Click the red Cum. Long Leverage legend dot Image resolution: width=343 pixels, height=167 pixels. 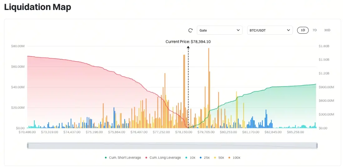[146, 158]
